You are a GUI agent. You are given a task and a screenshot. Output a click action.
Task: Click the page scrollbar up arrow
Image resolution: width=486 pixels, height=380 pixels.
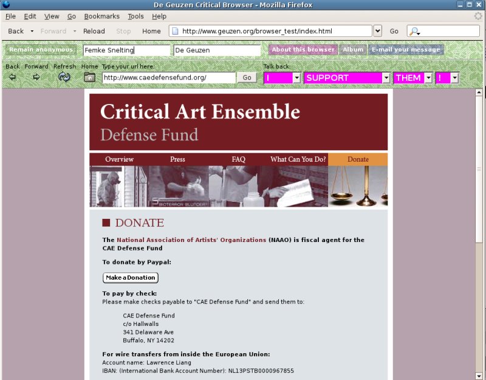click(x=479, y=92)
